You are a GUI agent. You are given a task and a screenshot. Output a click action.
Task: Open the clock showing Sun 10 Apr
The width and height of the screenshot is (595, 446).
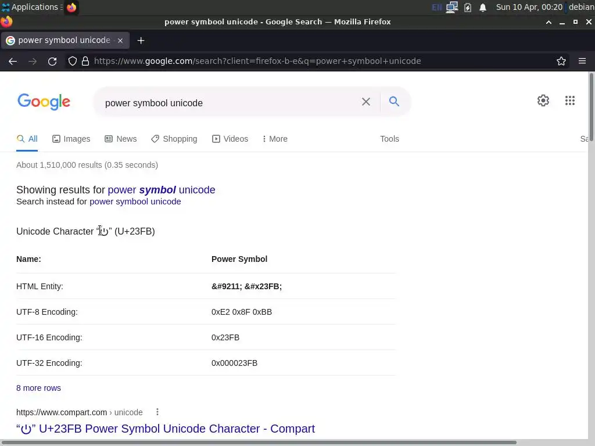coord(529,7)
